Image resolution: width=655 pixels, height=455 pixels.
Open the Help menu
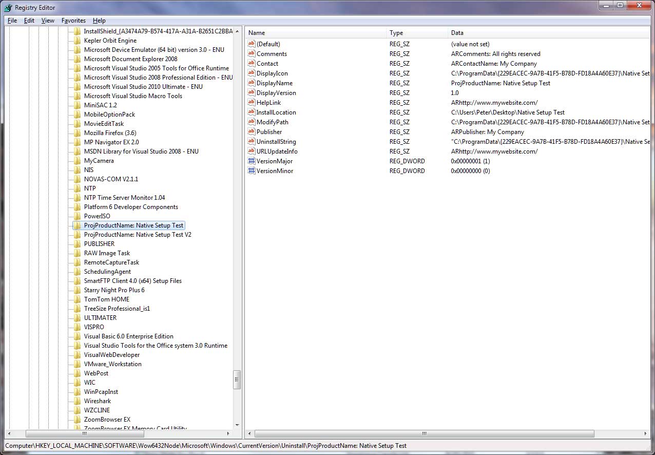[x=99, y=21]
